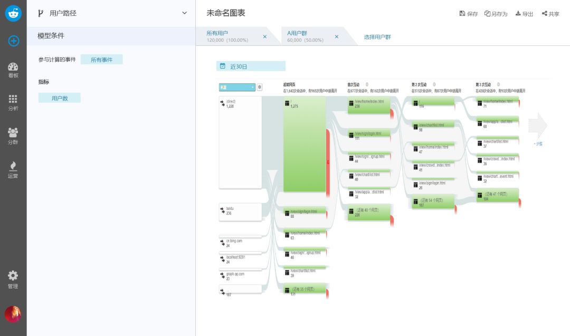Expand the 用户路径 model dropdown
570x336 pixels.
(184, 13)
